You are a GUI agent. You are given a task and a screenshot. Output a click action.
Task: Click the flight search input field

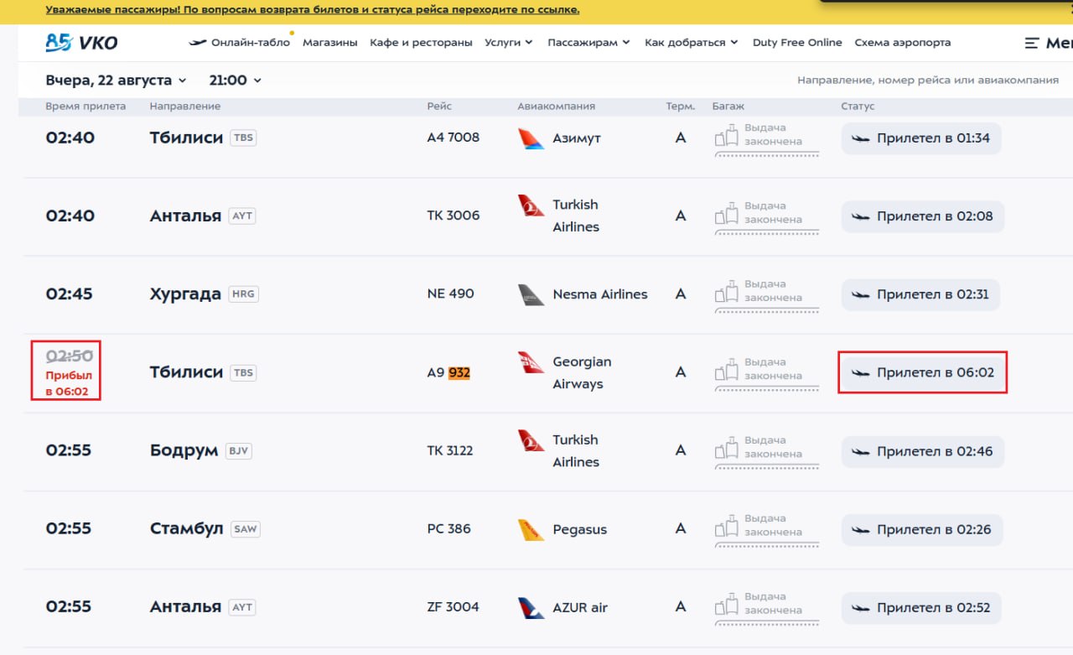click(928, 81)
